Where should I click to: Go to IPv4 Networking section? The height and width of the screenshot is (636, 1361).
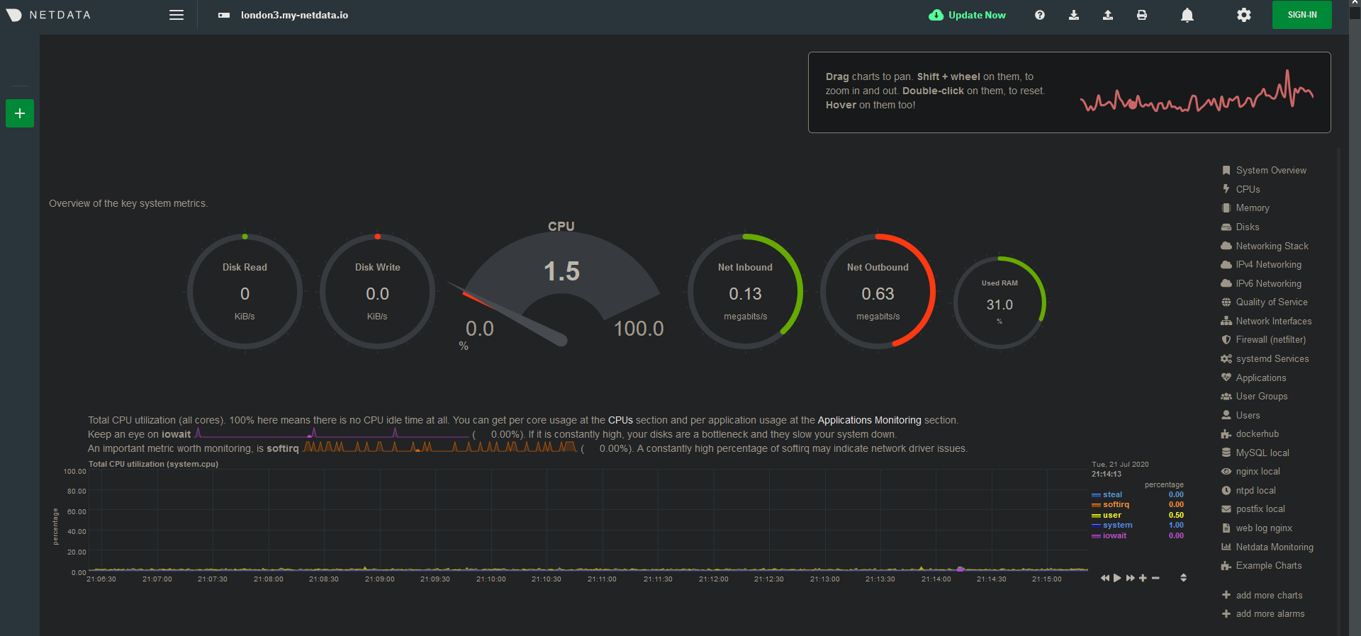pos(1269,265)
